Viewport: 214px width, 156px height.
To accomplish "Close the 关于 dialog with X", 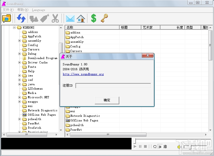I will point(148,55).
